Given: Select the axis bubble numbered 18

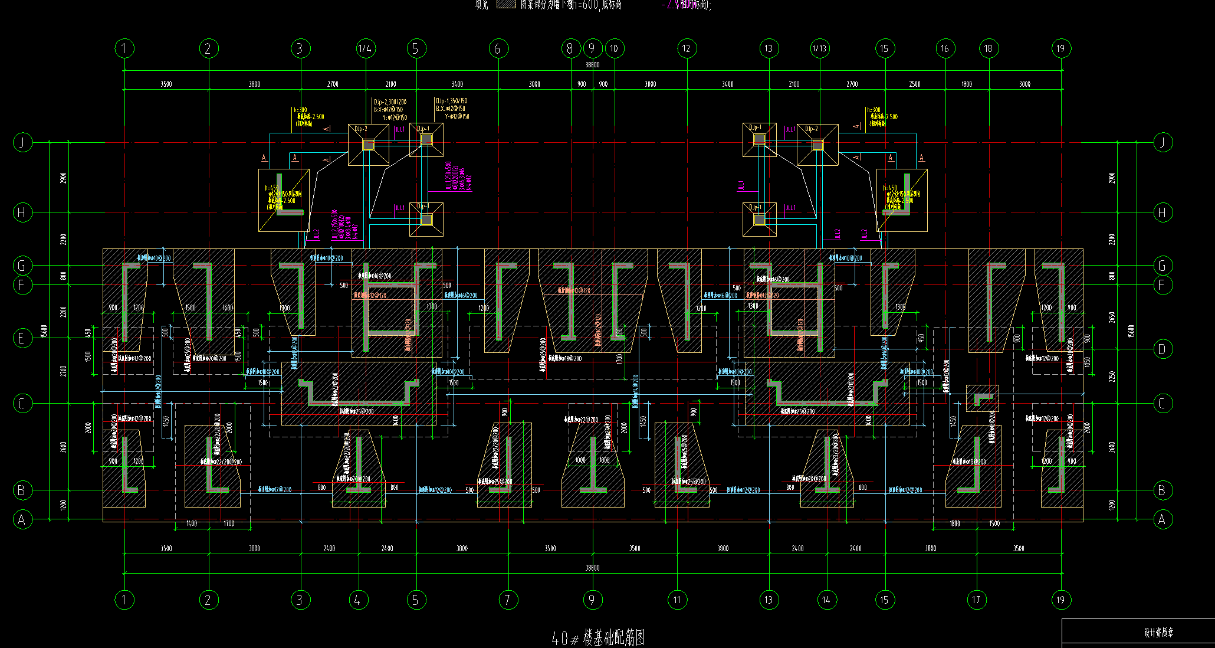Looking at the screenshot, I should coord(989,48).
